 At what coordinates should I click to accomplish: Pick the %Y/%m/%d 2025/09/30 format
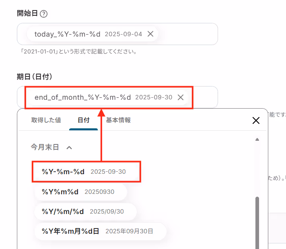point(85,212)
